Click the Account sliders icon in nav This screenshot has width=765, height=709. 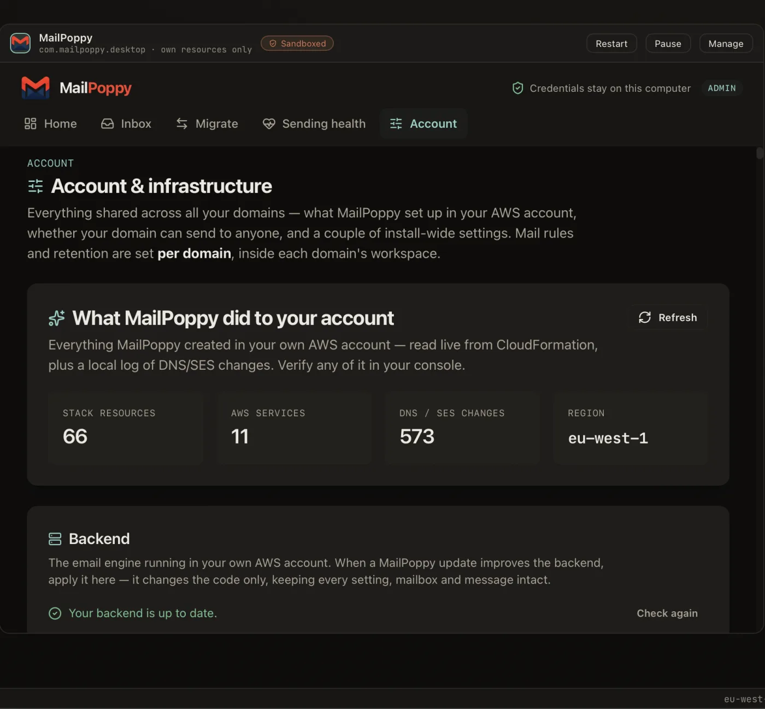pos(396,123)
